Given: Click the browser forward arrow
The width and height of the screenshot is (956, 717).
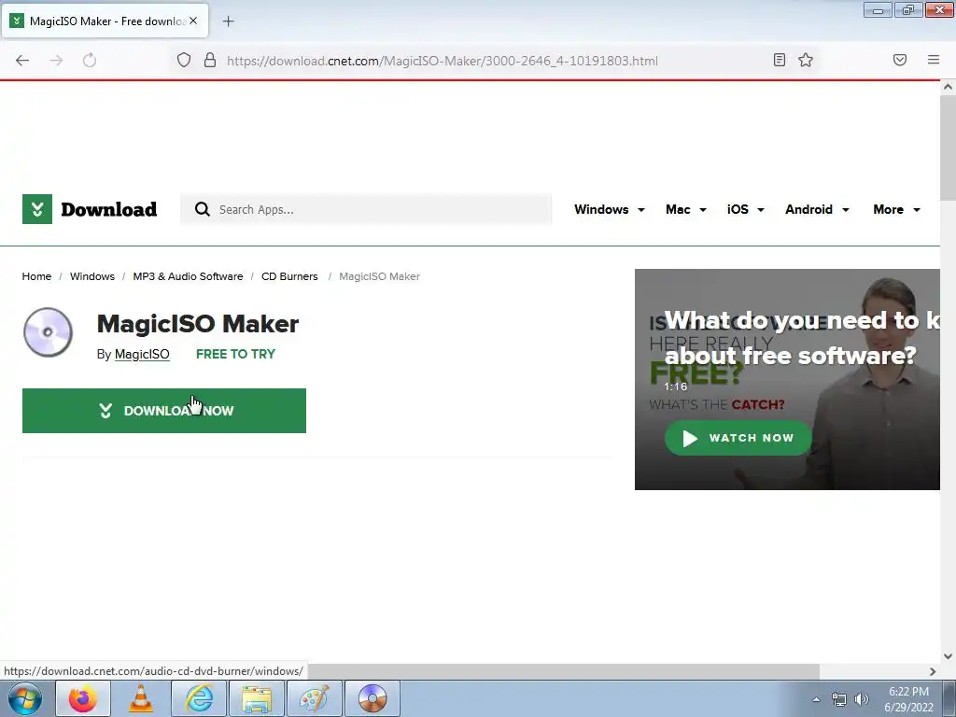Looking at the screenshot, I should point(56,61).
